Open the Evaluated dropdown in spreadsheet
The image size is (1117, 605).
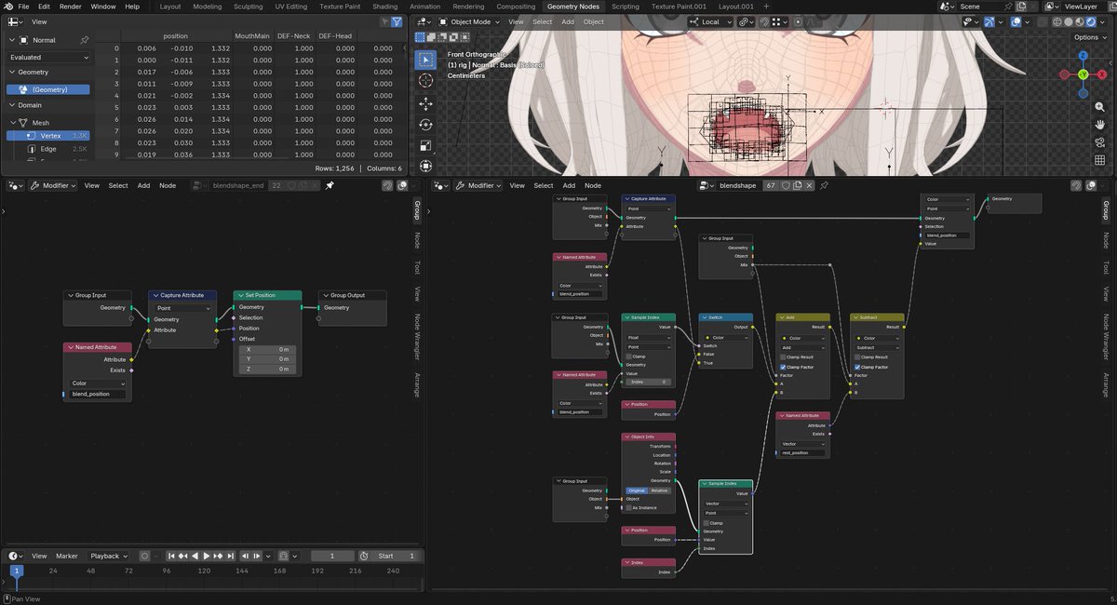pos(48,57)
